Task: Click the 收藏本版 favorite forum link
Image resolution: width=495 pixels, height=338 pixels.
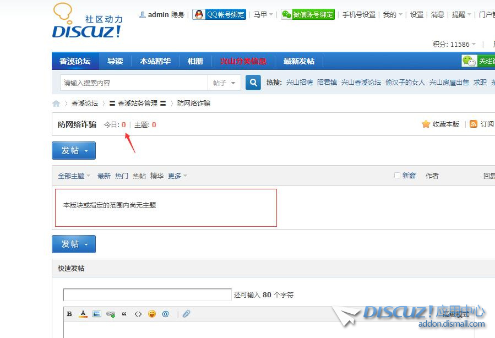Action: (440, 124)
